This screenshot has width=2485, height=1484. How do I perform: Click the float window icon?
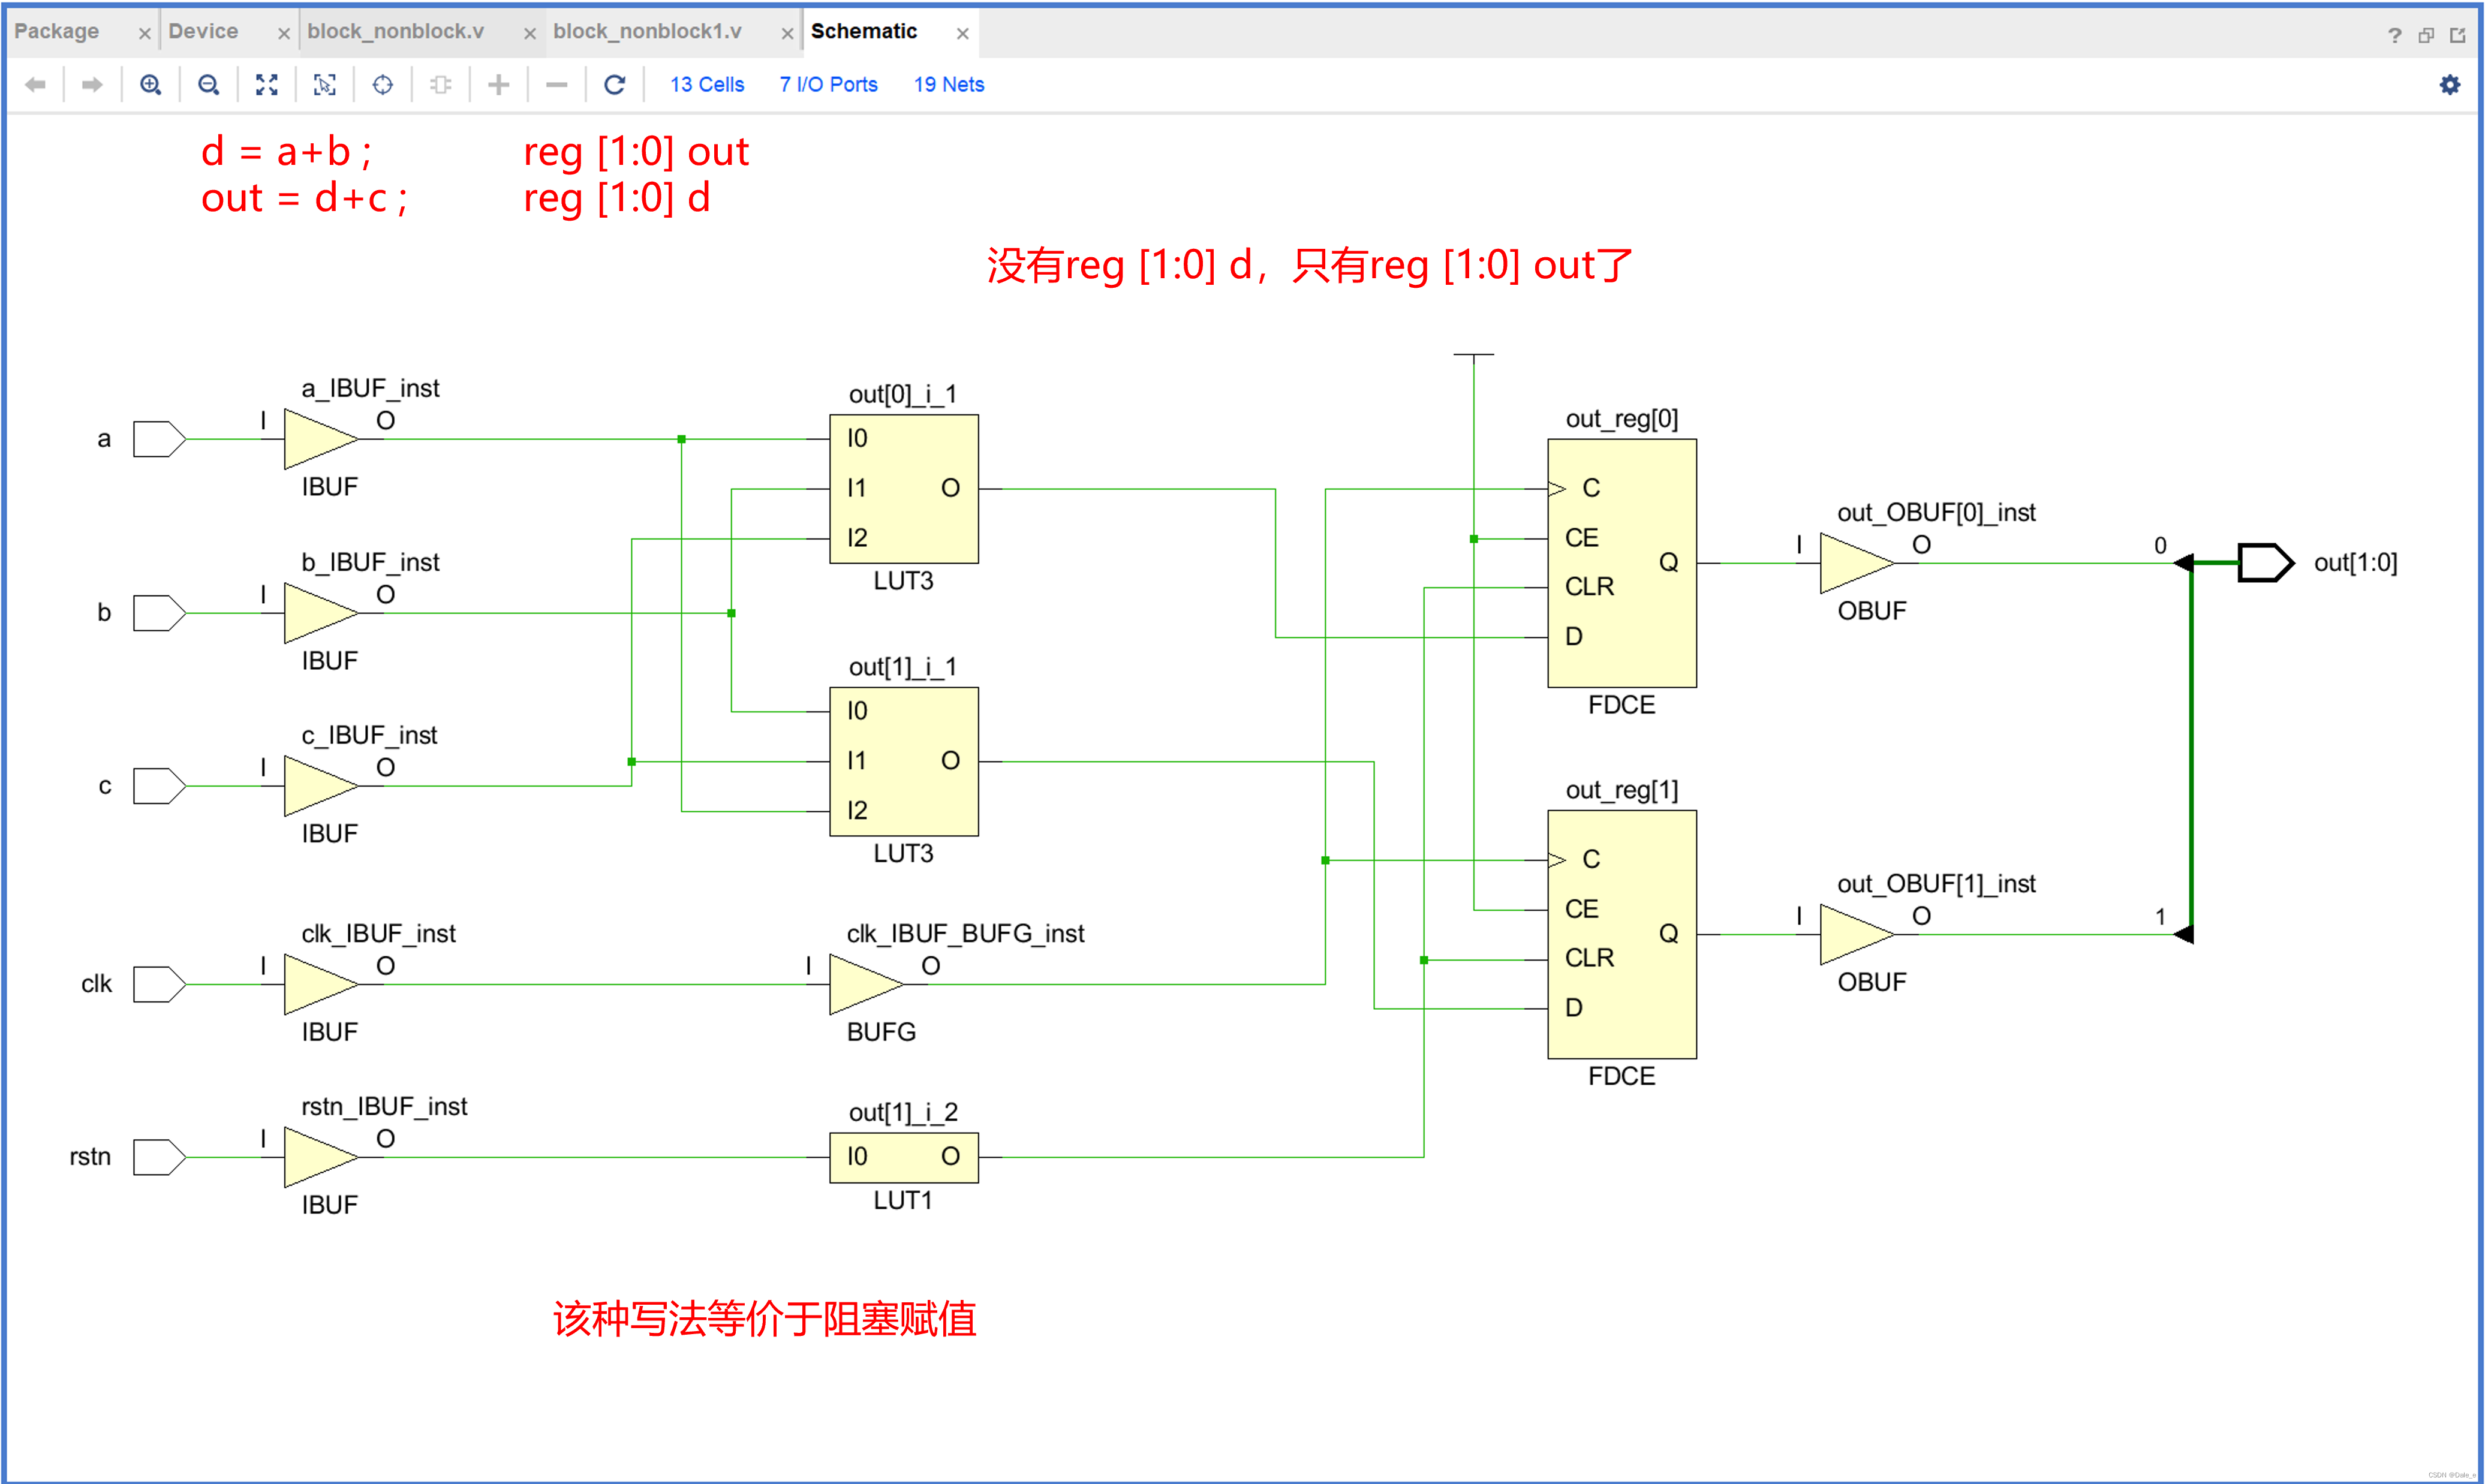tap(2426, 35)
